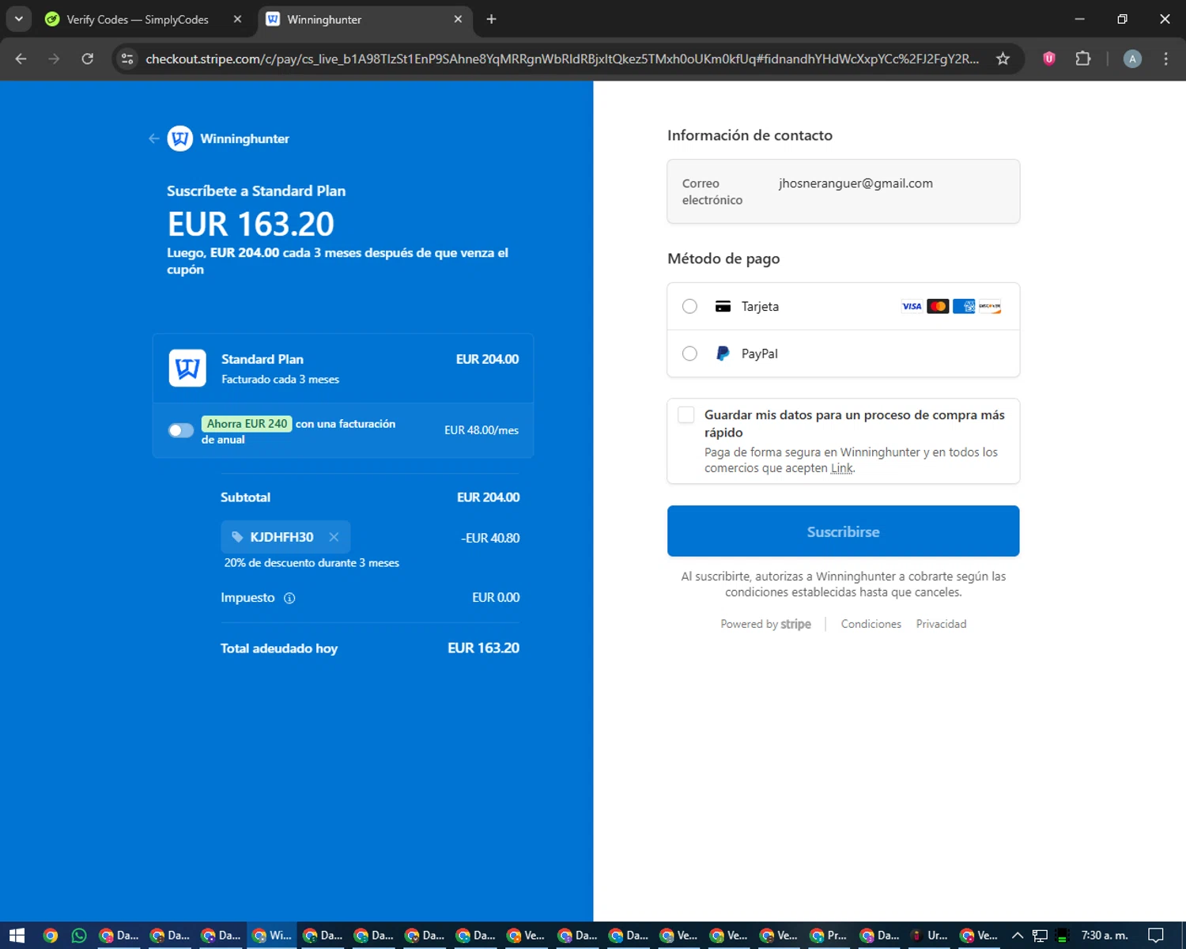The width and height of the screenshot is (1186, 949).
Task: Click the 'Total adeudado hoy' label
Action: click(x=279, y=648)
